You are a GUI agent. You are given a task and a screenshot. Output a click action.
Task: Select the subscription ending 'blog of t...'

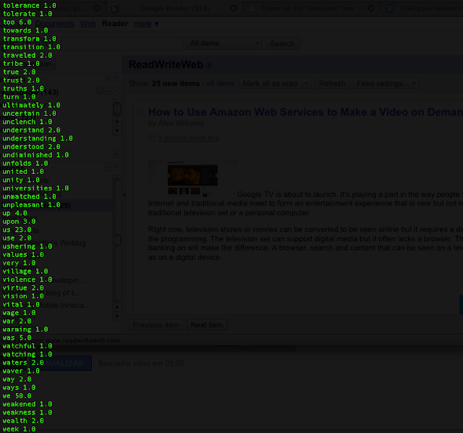(x=41, y=293)
